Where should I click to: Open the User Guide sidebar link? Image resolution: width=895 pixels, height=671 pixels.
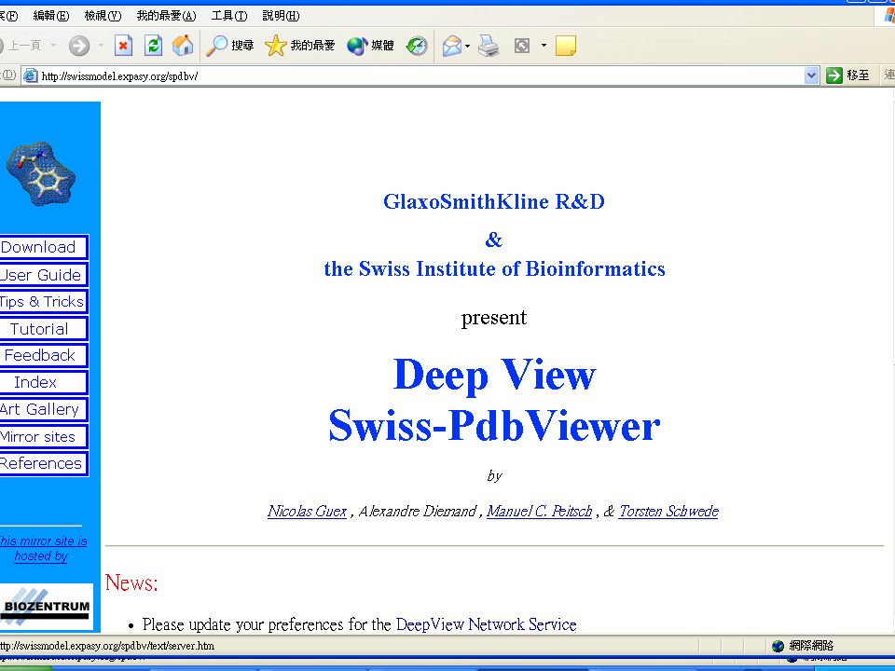[43, 274]
